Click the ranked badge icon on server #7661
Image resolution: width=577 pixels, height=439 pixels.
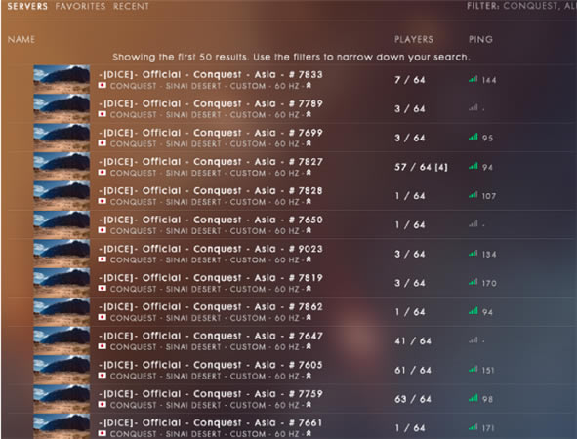pos(309,433)
